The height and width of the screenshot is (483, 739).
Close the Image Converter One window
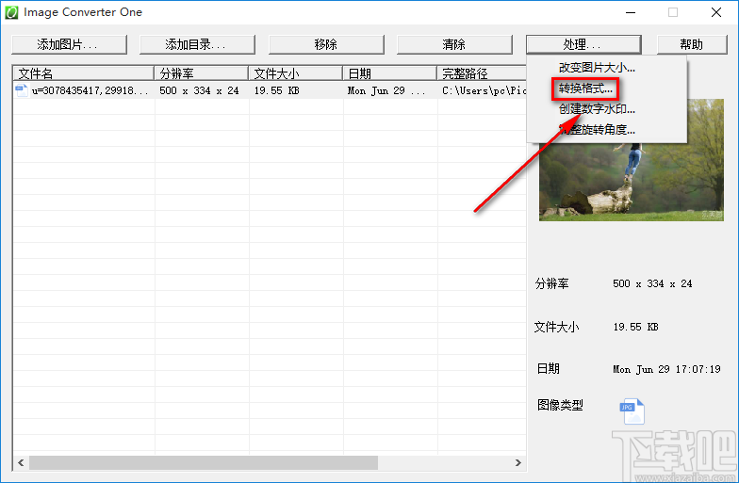716,13
